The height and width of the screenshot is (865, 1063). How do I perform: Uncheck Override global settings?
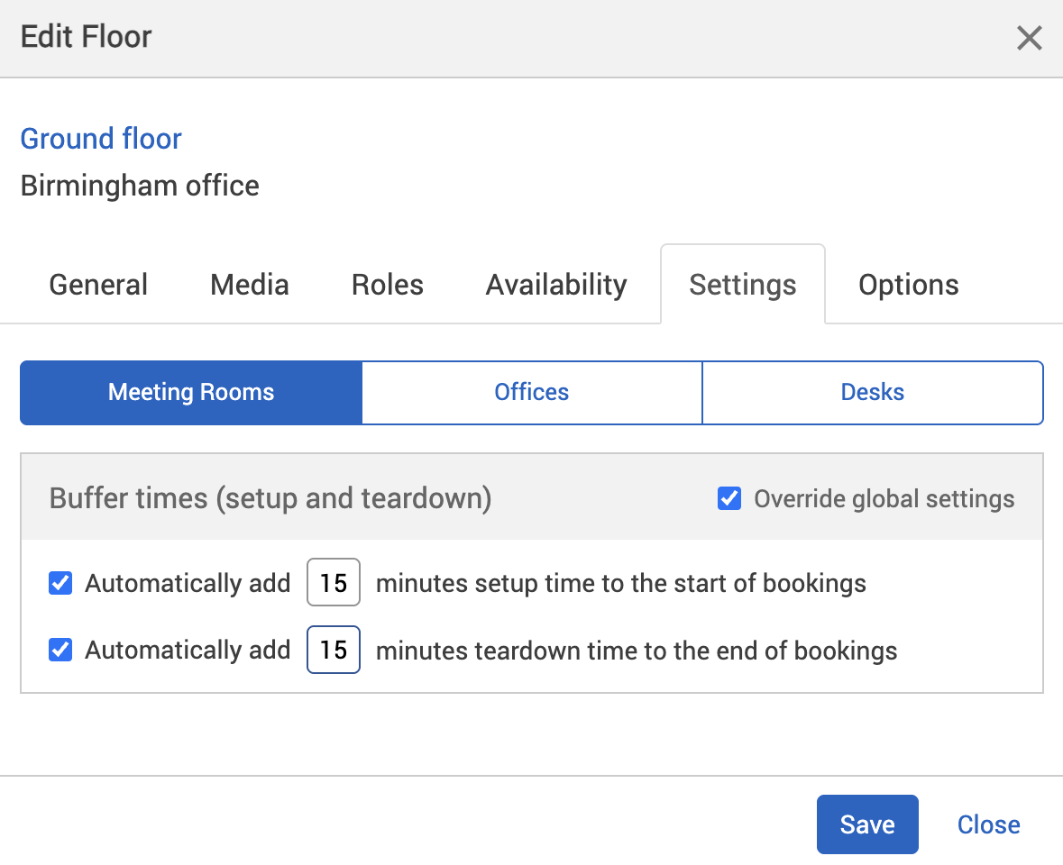(729, 497)
